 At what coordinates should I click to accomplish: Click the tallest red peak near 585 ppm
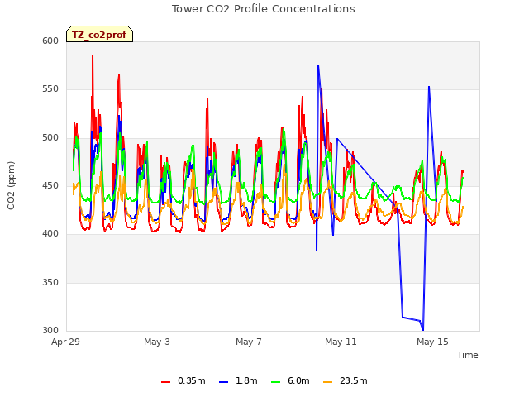coord(93,55)
